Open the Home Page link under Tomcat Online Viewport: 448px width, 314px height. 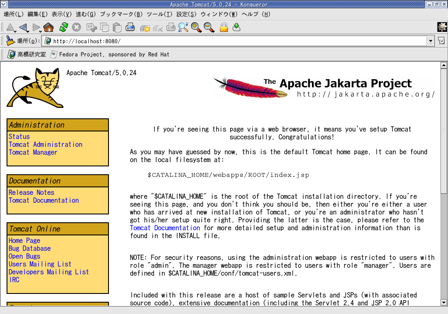[x=24, y=241]
